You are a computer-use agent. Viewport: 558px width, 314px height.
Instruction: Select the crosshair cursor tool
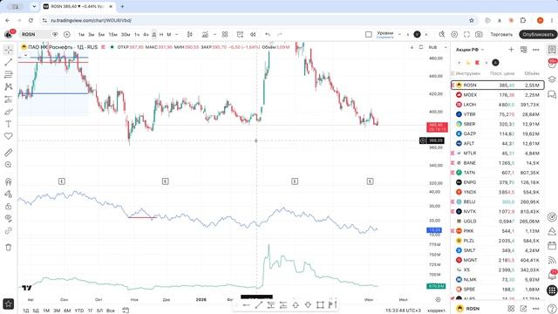click(x=8, y=50)
